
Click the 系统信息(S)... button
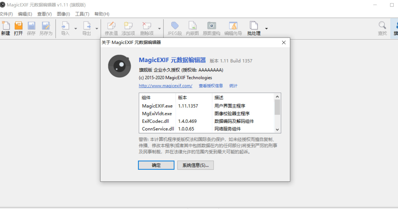(196, 165)
